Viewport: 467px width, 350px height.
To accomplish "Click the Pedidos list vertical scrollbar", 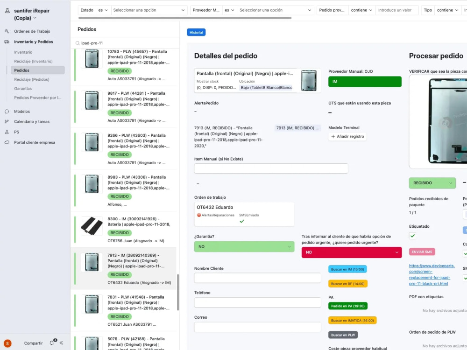I will 178,292.
